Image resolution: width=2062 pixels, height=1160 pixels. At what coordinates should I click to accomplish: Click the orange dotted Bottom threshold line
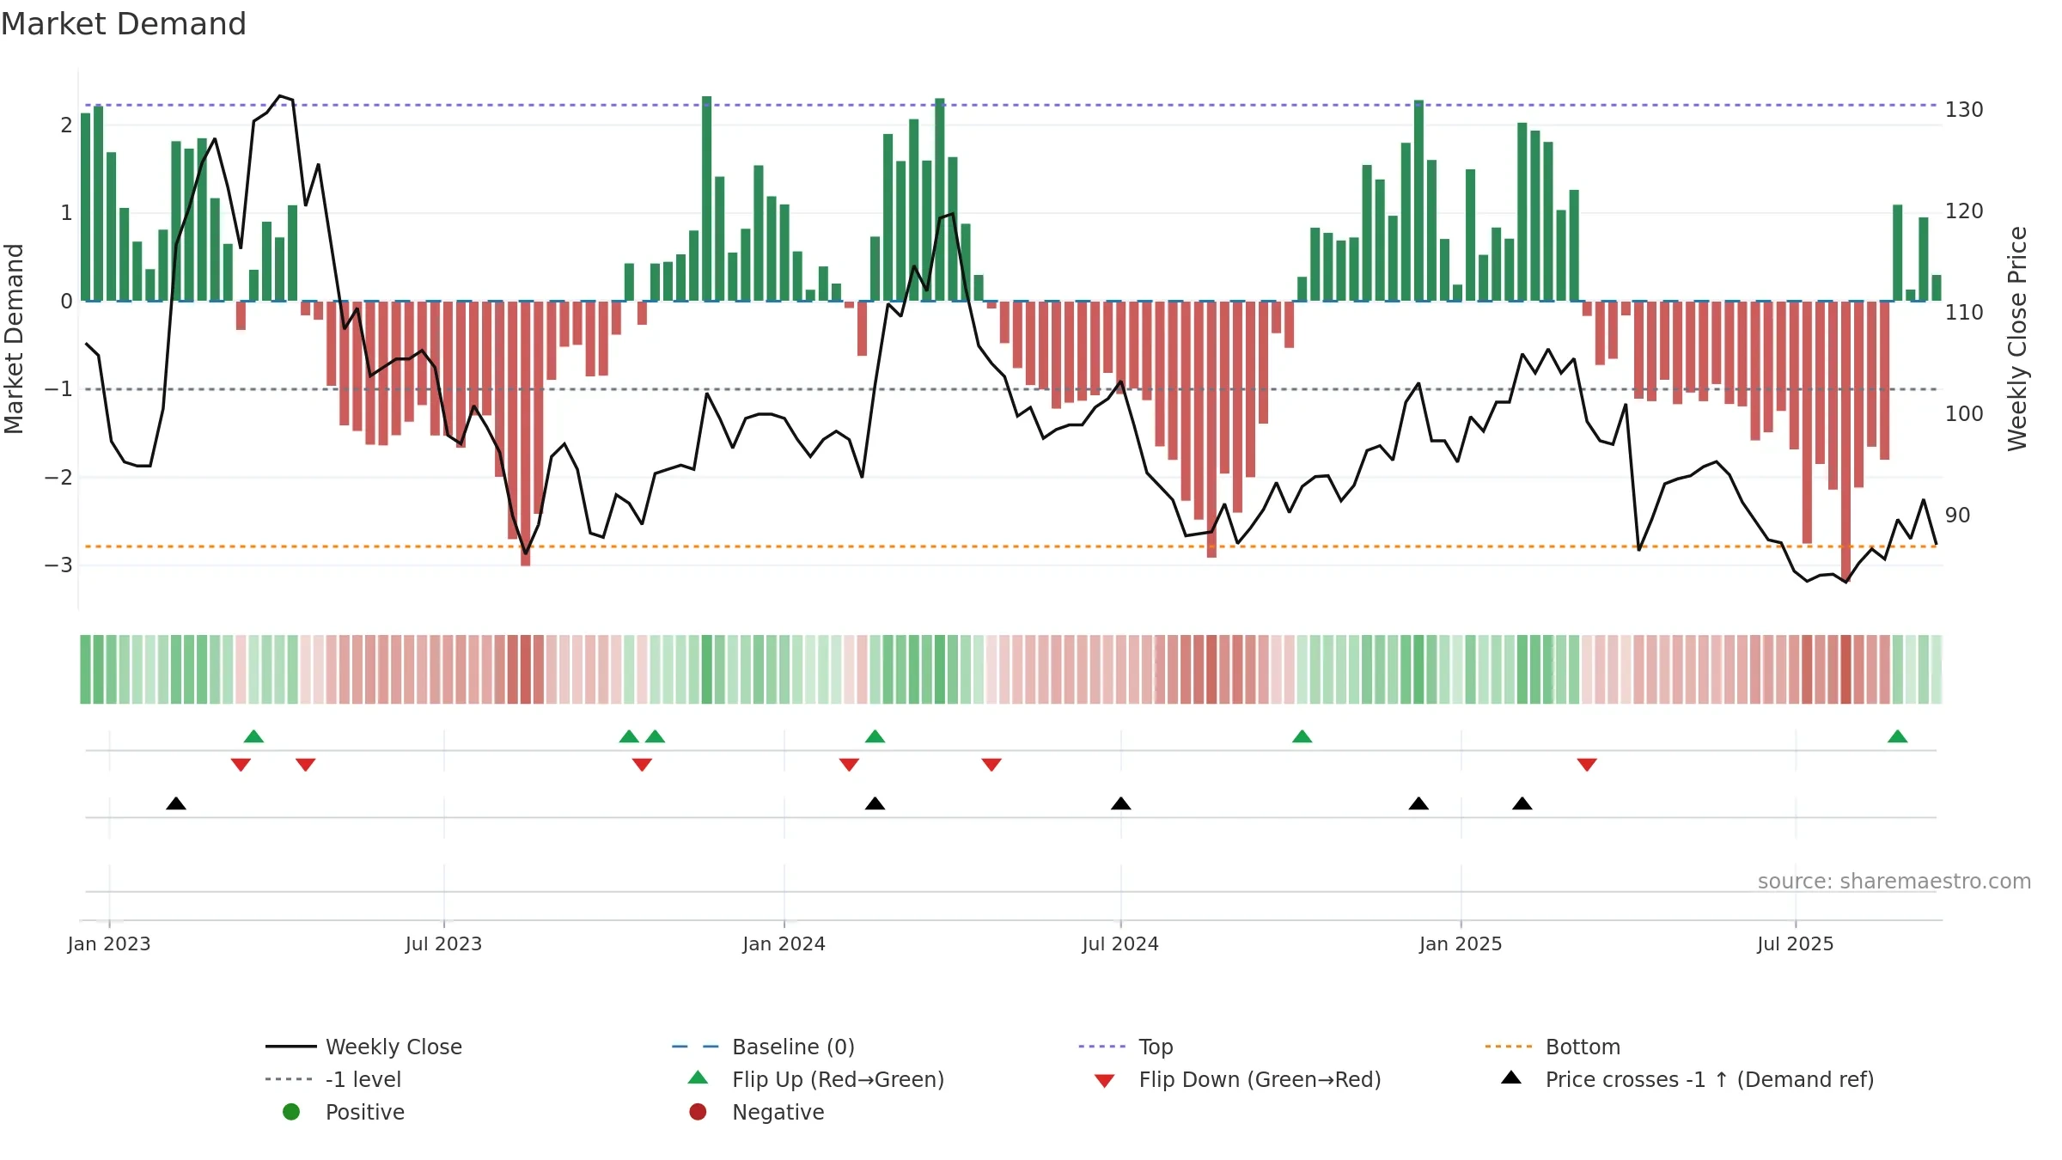pos(1010,546)
